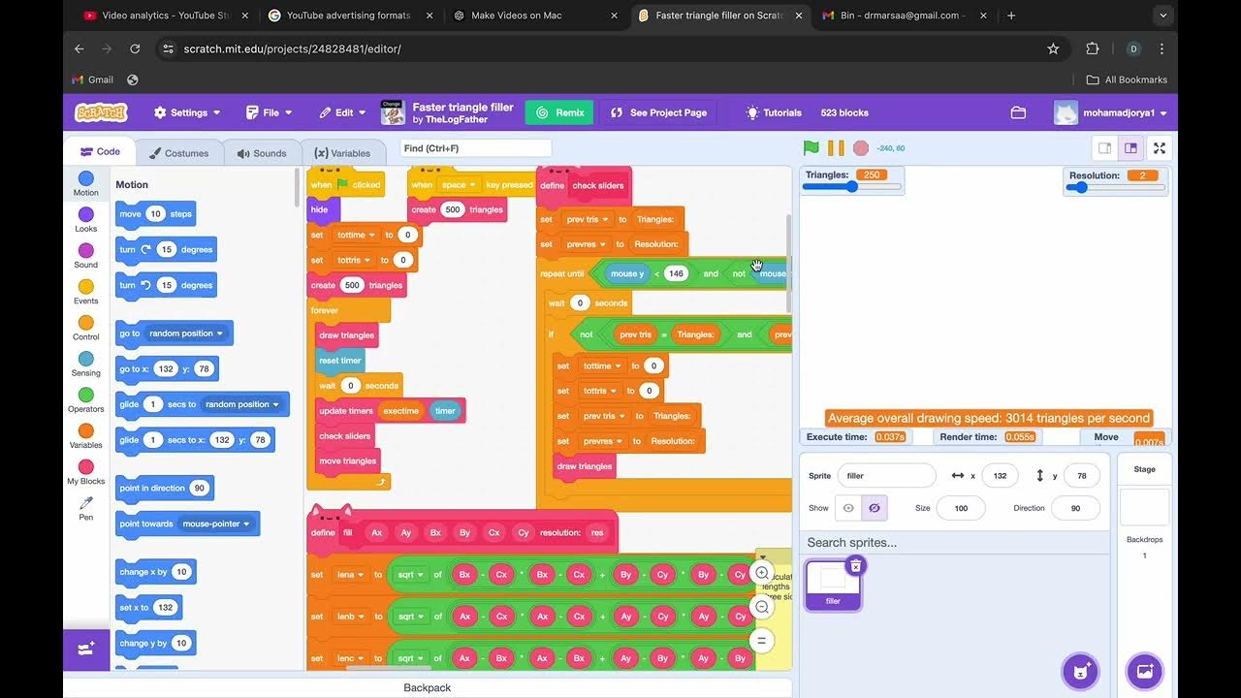Reset the workspace zoom to default

[x=762, y=640]
